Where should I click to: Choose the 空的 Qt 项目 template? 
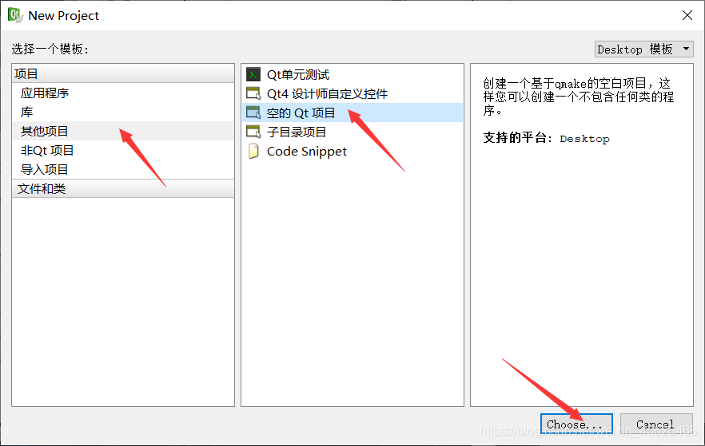tap(352, 112)
